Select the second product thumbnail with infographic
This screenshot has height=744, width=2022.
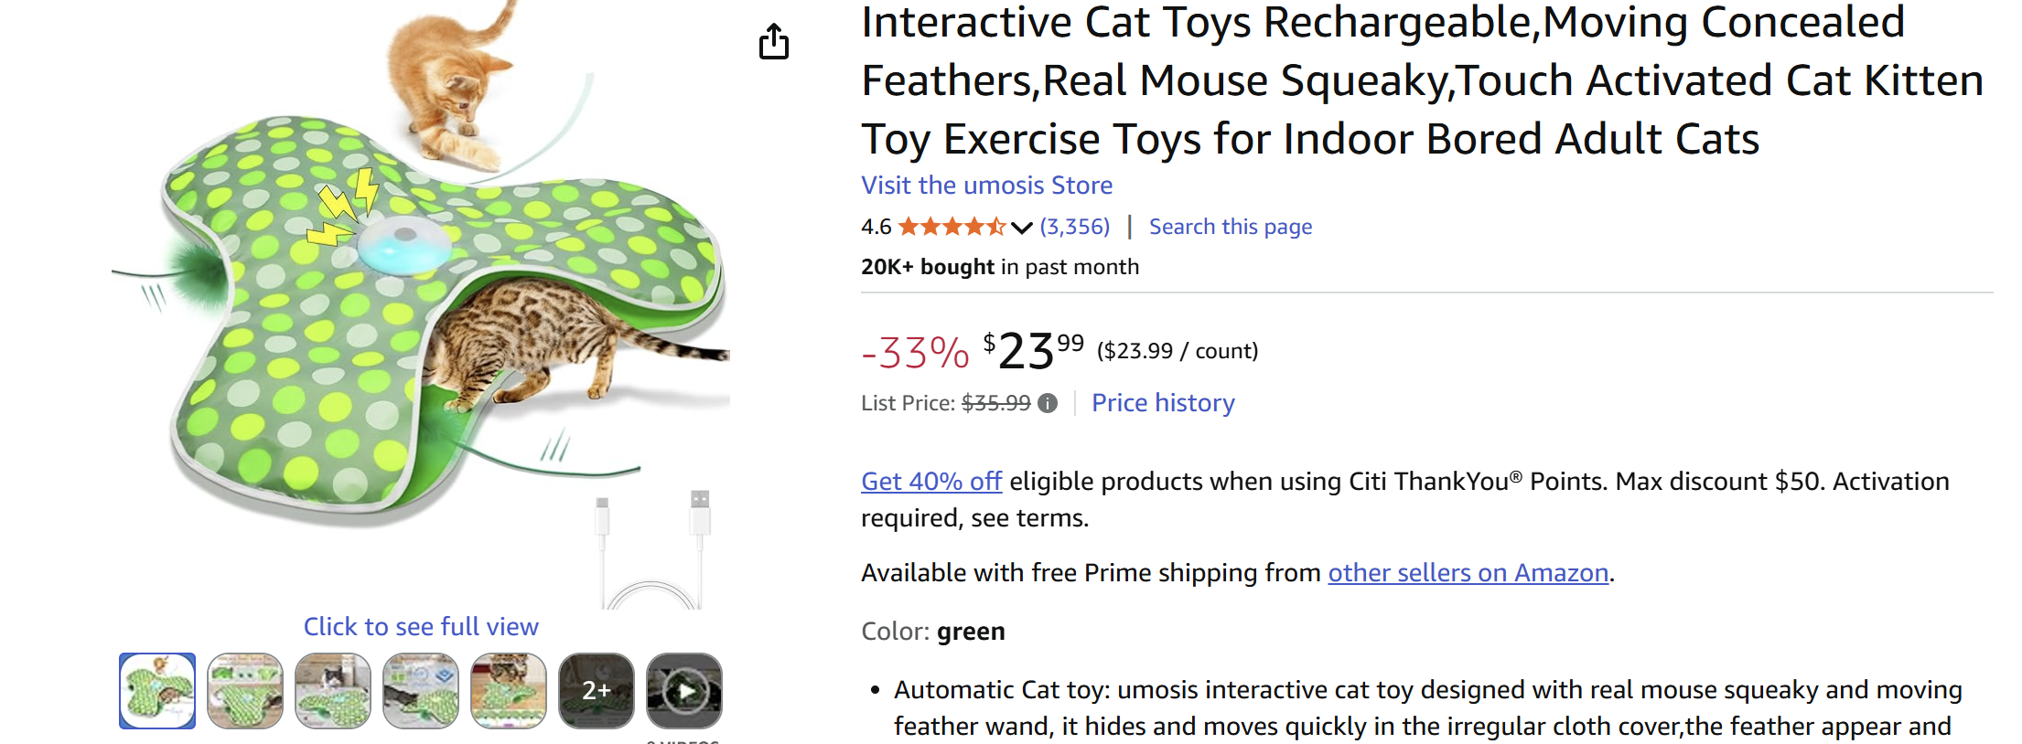[245, 691]
